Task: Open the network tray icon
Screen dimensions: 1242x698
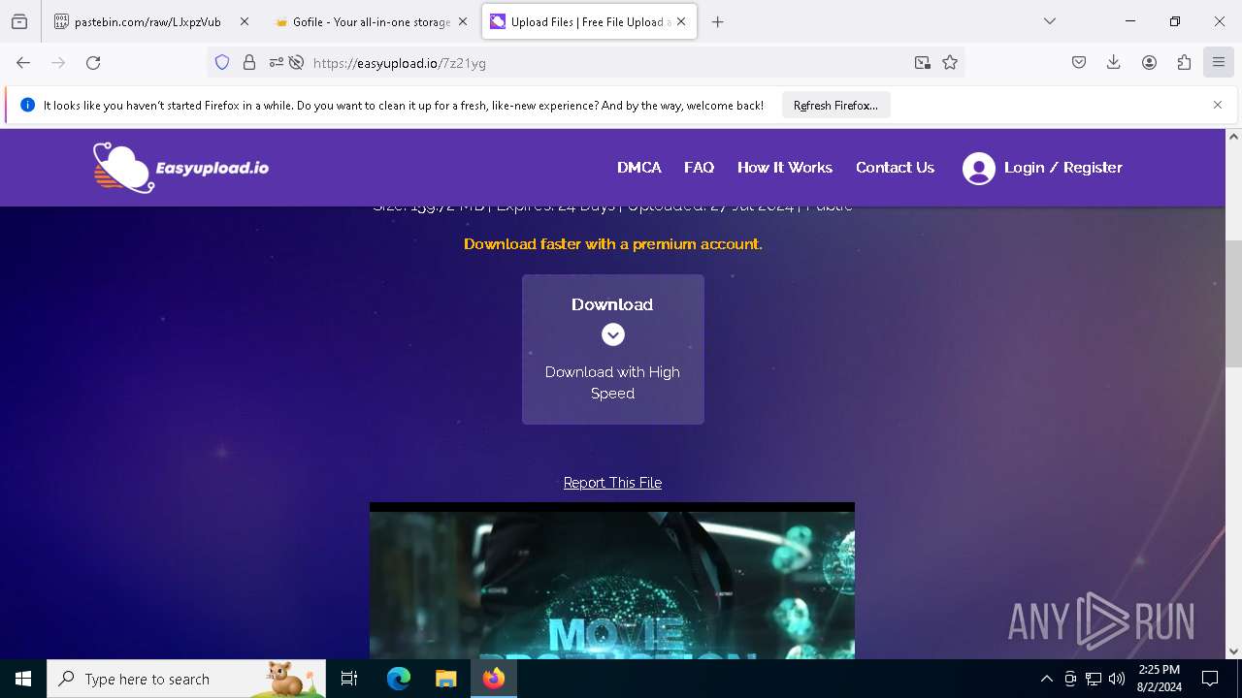Action: click(1094, 679)
